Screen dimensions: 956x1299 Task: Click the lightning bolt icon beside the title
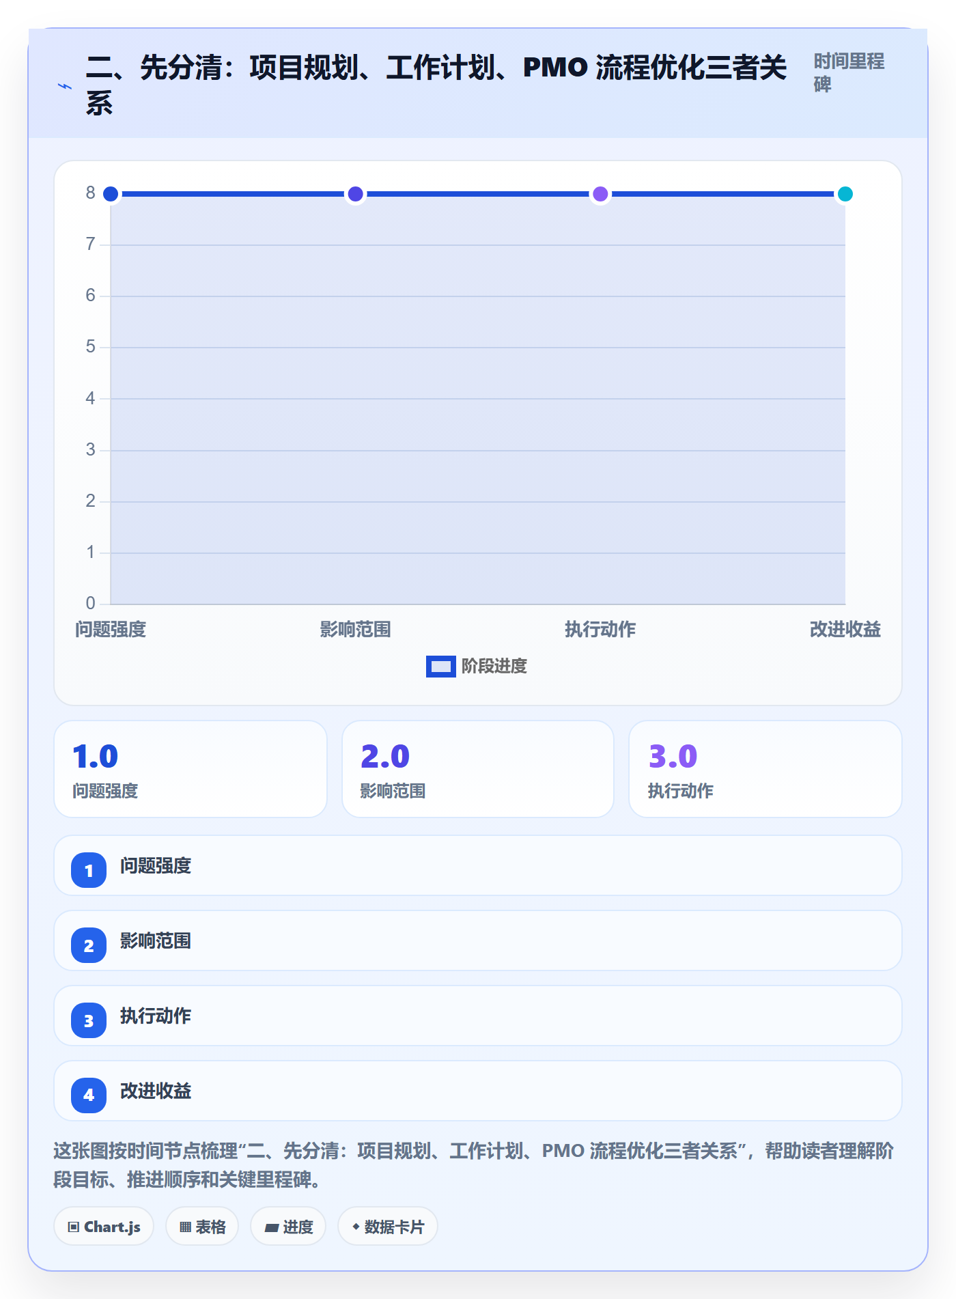click(x=65, y=87)
